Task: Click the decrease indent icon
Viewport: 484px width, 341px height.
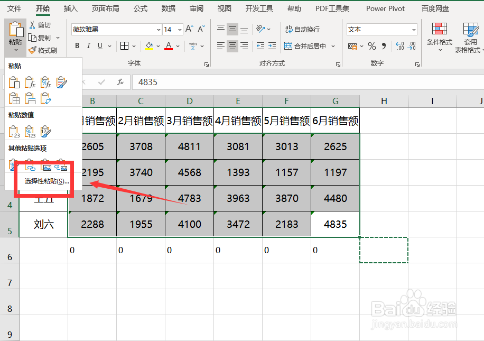Action: coord(260,46)
